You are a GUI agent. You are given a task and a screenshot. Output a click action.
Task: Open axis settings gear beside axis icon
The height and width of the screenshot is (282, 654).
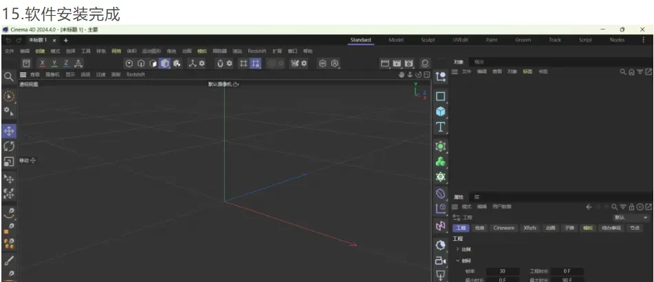tap(202, 63)
